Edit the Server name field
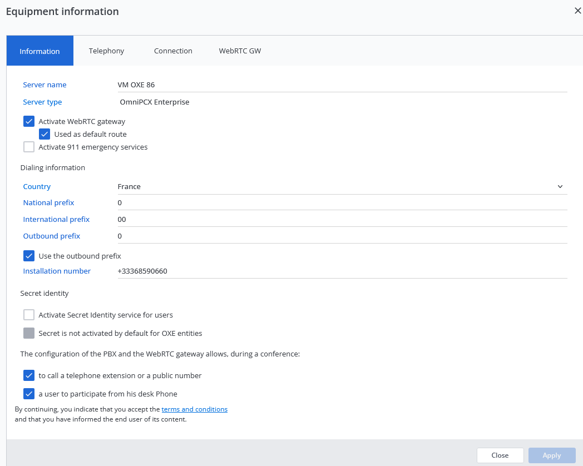The image size is (583, 466). point(342,85)
